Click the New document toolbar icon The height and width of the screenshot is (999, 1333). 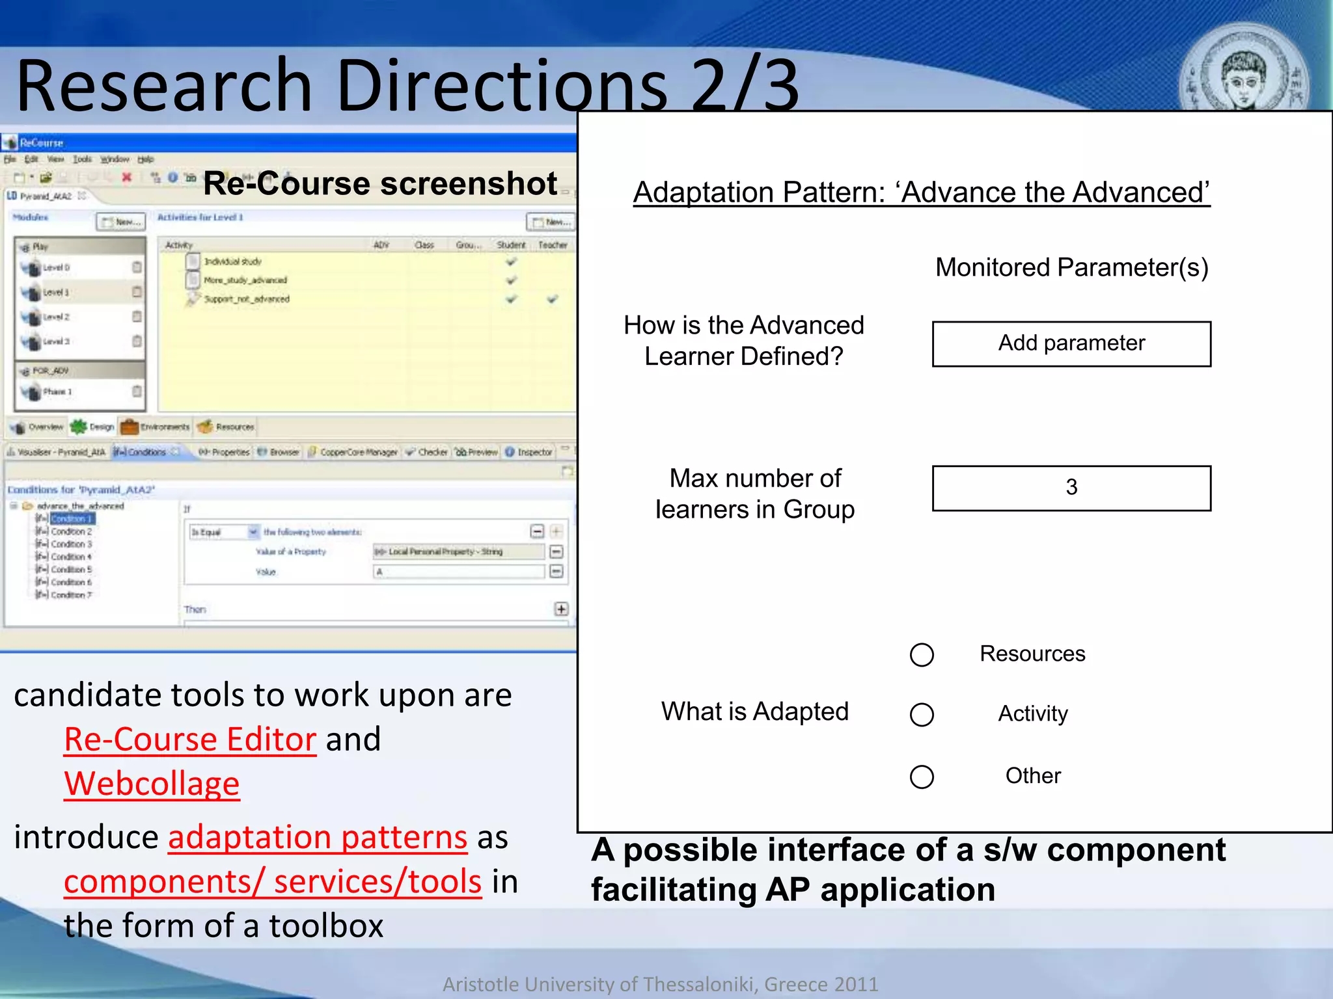pyautogui.click(x=20, y=178)
